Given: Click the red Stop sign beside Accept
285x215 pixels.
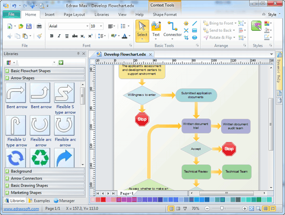Looking at the screenshot, I should click(x=229, y=149).
